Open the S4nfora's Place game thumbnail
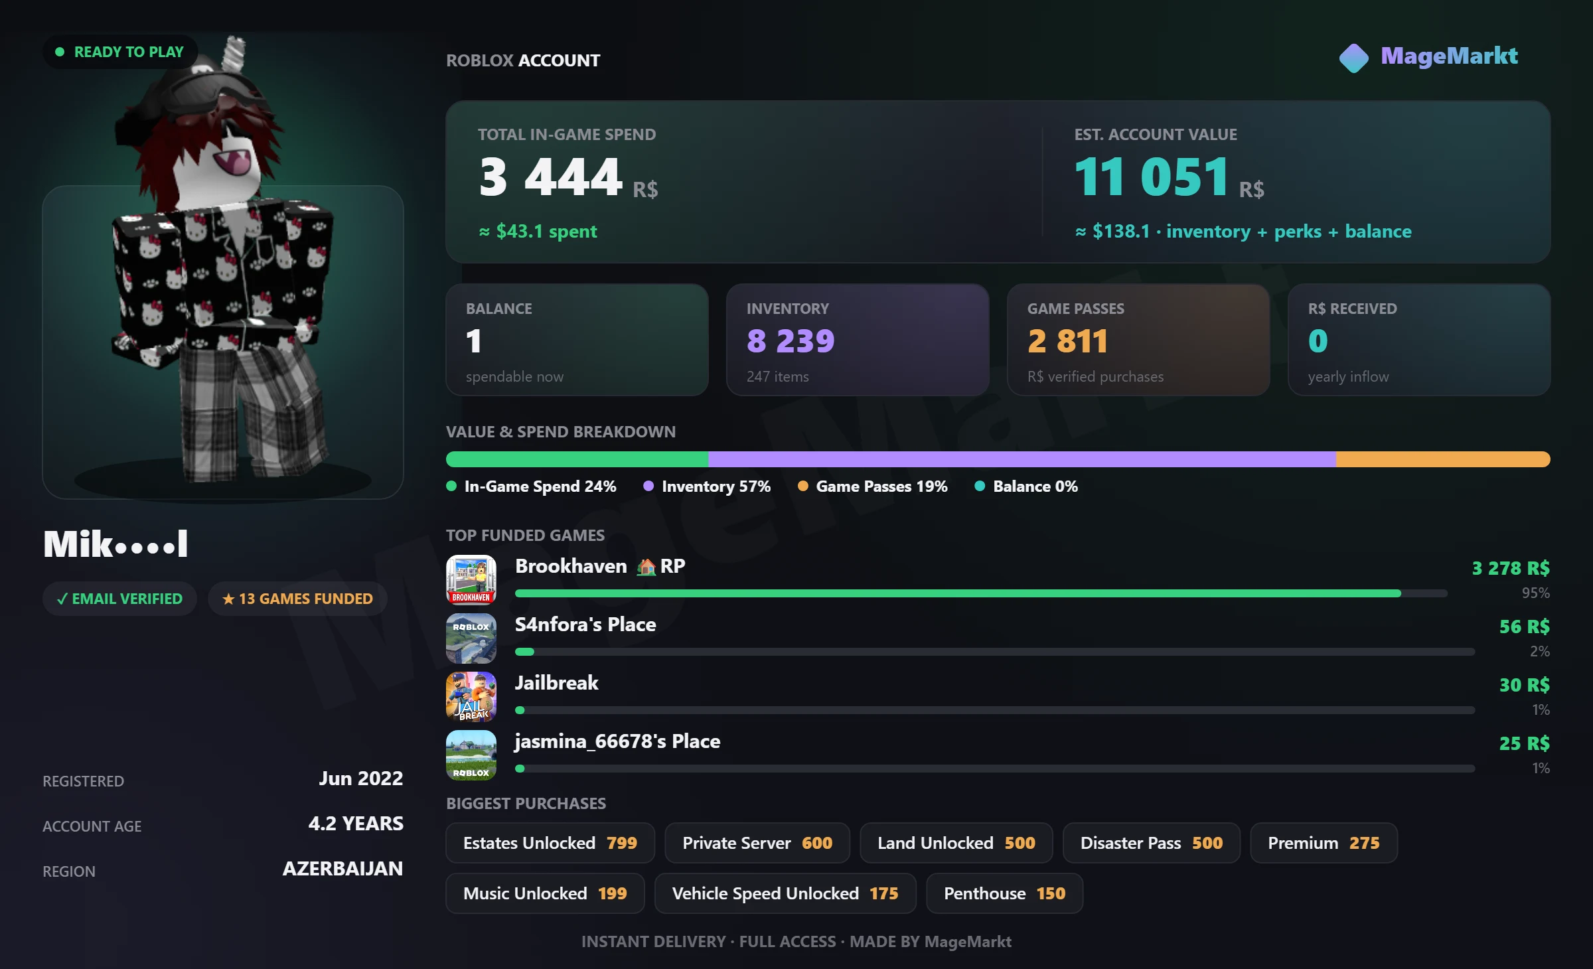The image size is (1593, 969). click(x=471, y=638)
